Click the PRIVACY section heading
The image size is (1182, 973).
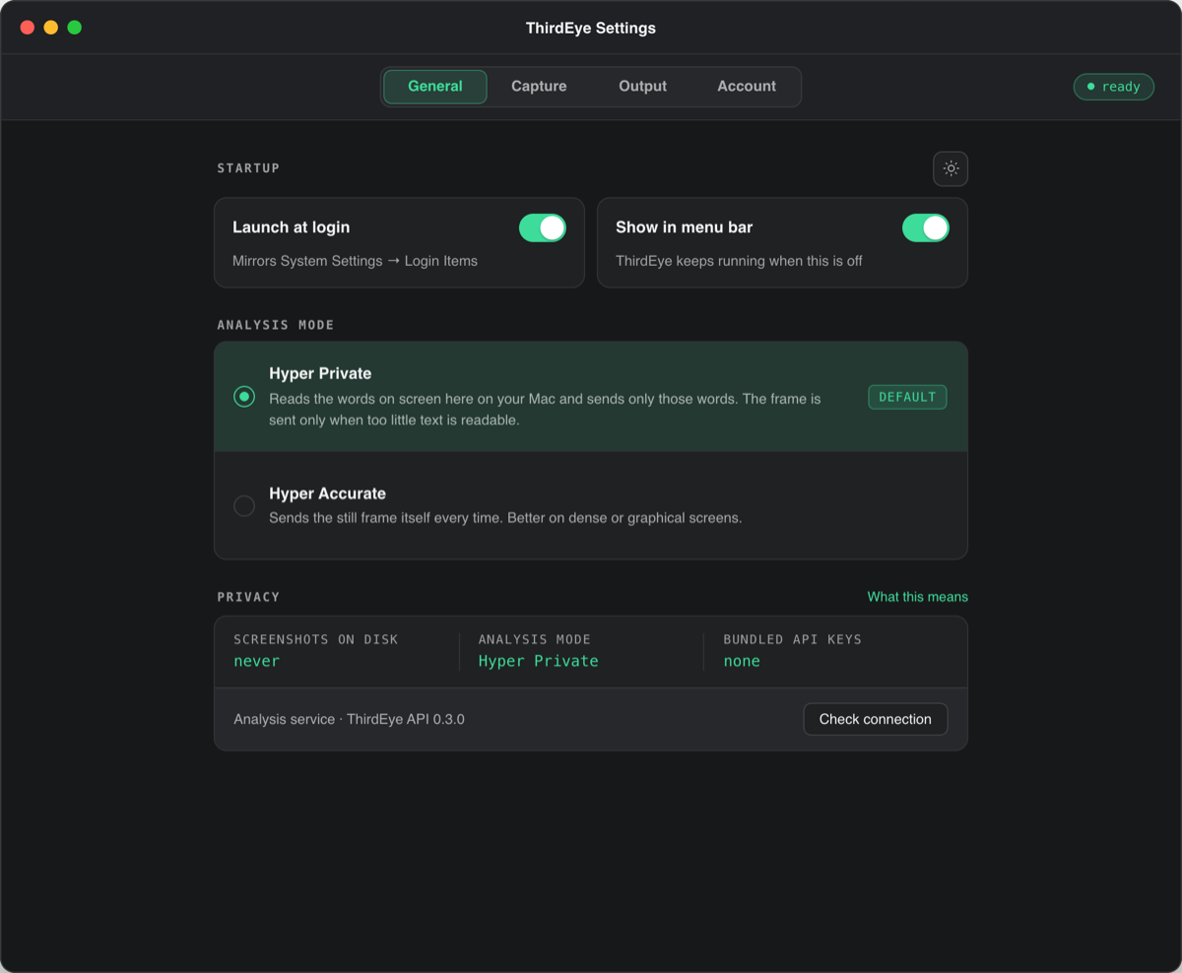[248, 597]
